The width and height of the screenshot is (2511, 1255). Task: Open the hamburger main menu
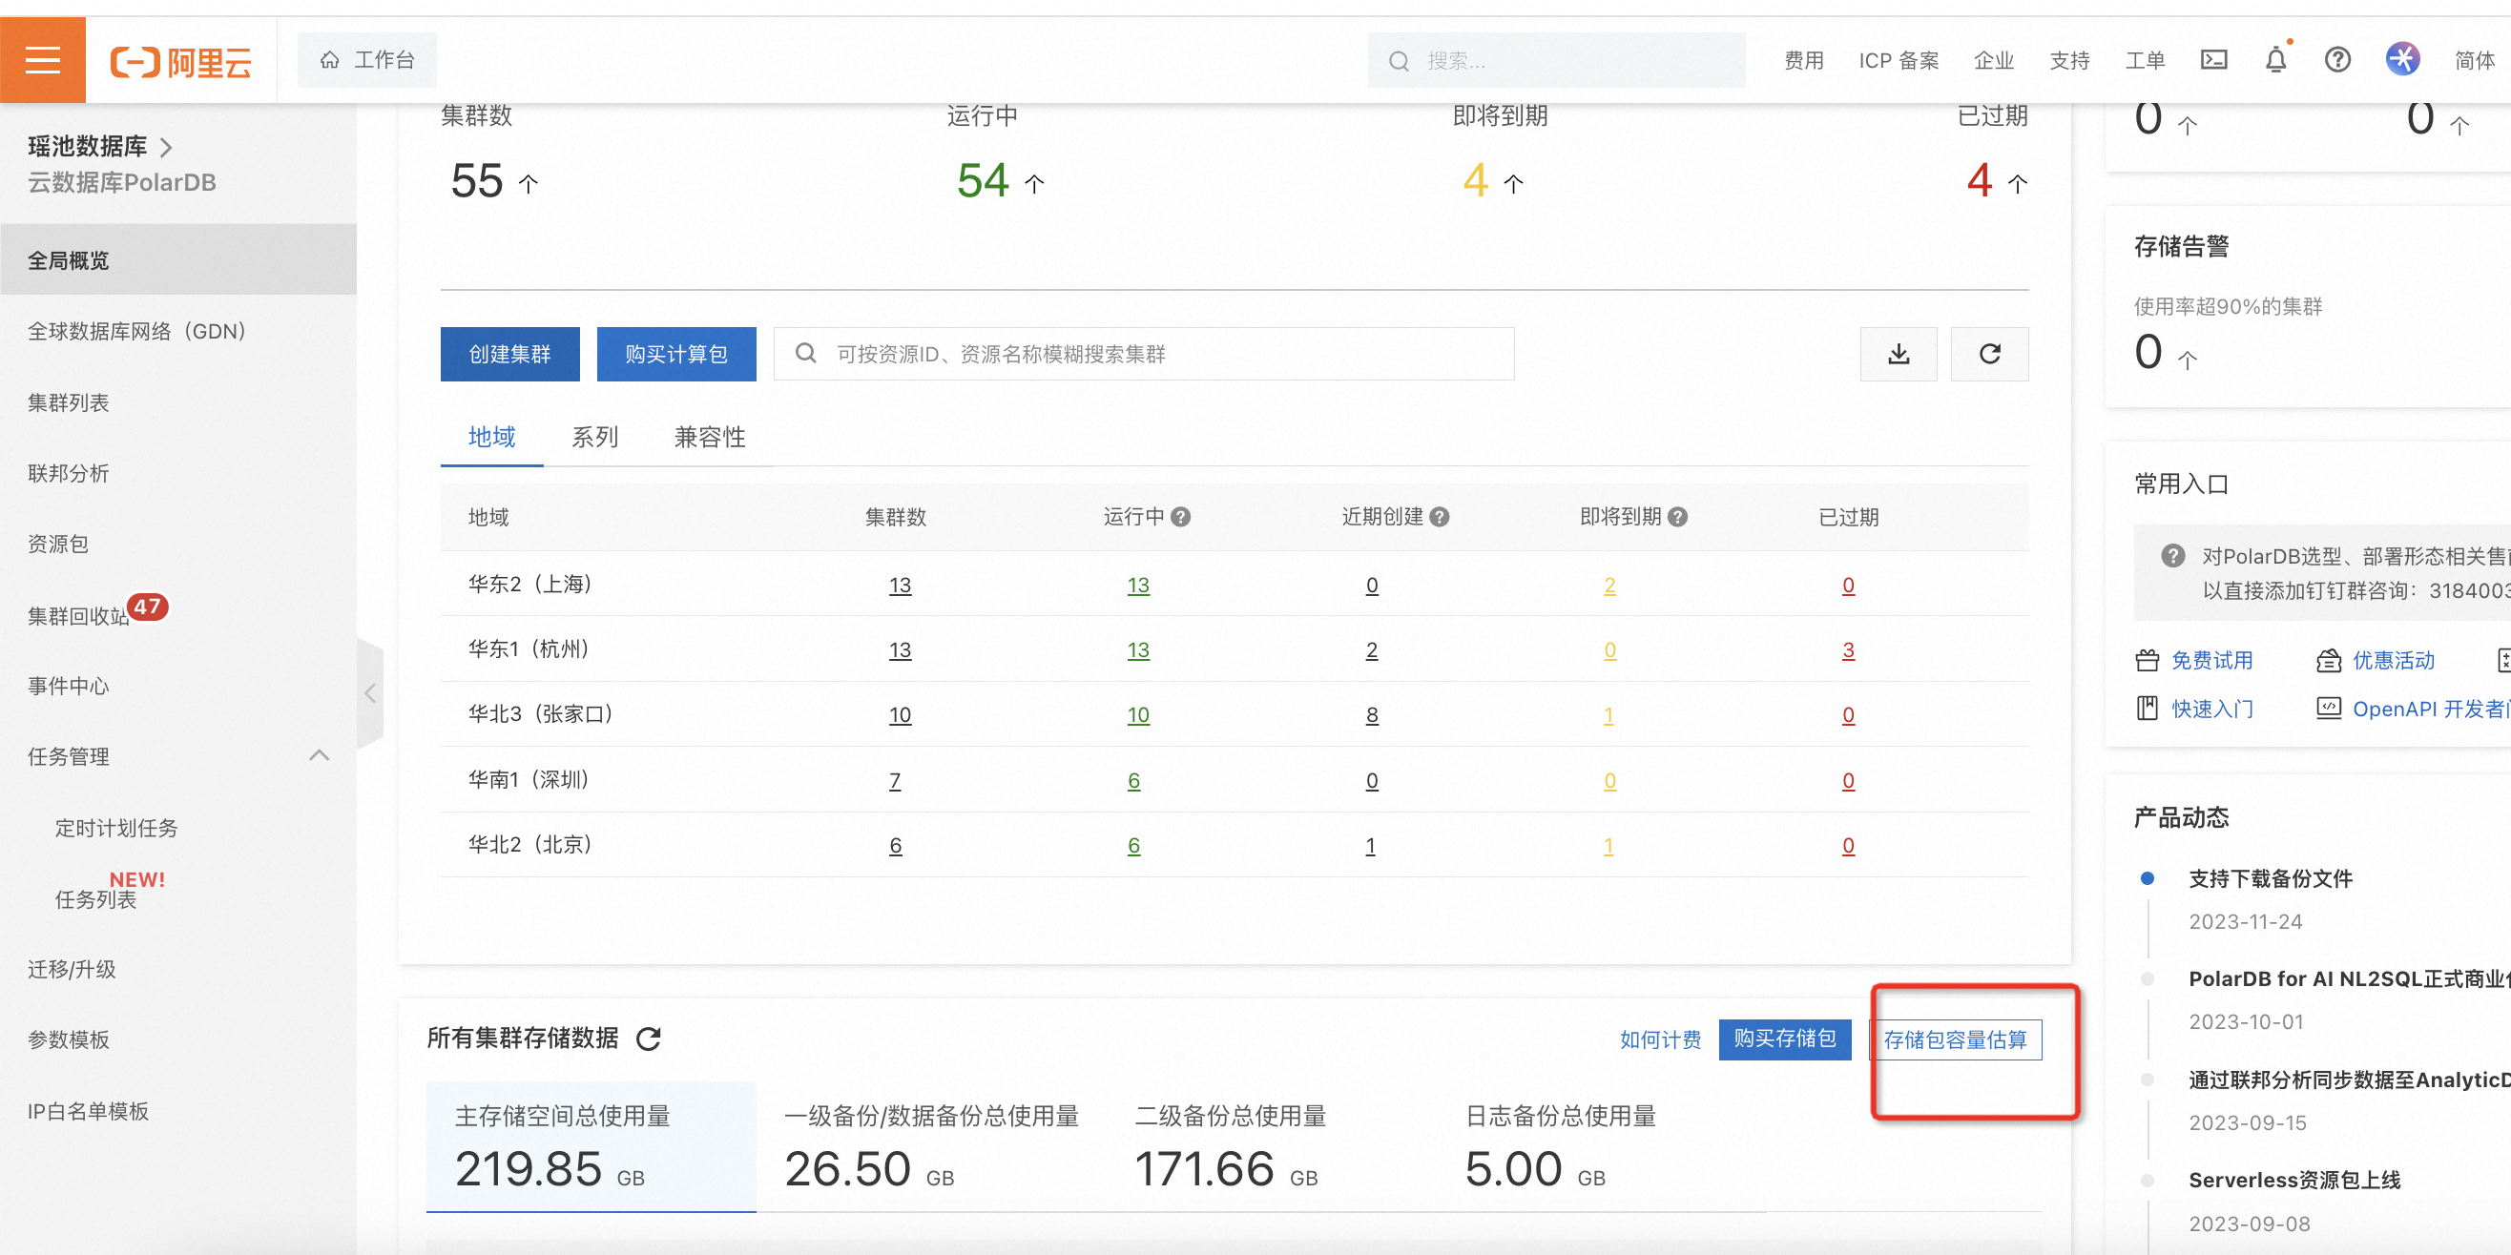[42, 60]
